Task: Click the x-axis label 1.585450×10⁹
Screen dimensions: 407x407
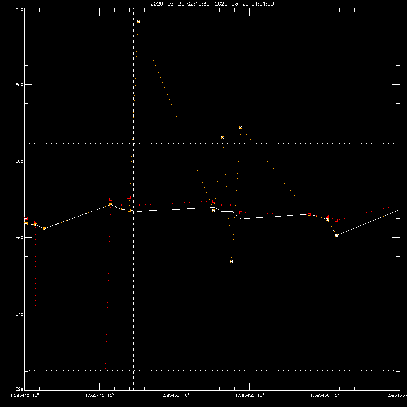Action: tap(175, 395)
